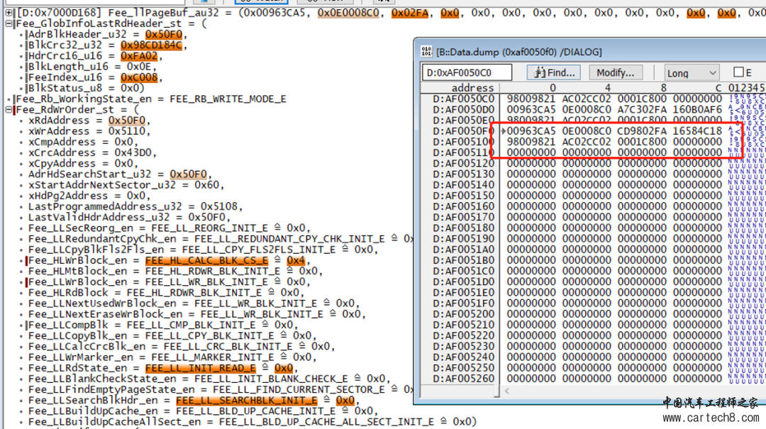Click the BlkLength_u16 = 0x0E entry
This screenshot has height=429, width=766.
pos(91,67)
